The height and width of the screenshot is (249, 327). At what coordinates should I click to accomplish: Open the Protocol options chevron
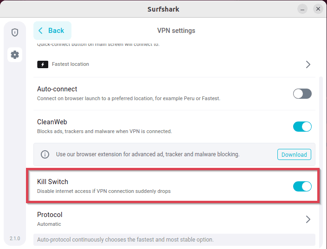click(x=308, y=219)
